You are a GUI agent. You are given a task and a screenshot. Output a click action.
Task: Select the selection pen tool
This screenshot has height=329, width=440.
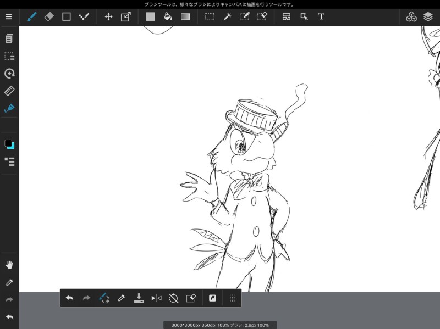pyautogui.click(x=245, y=17)
